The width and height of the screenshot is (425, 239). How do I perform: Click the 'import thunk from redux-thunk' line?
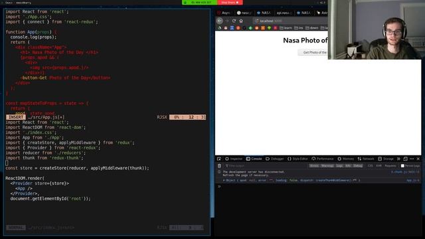44,158
